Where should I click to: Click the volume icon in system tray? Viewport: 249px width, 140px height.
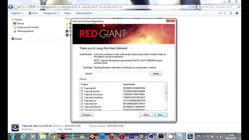point(221,136)
